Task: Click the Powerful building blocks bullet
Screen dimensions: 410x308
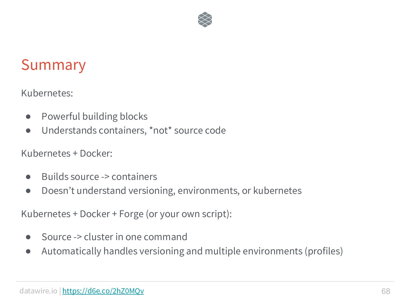Action: pos(95,117)
